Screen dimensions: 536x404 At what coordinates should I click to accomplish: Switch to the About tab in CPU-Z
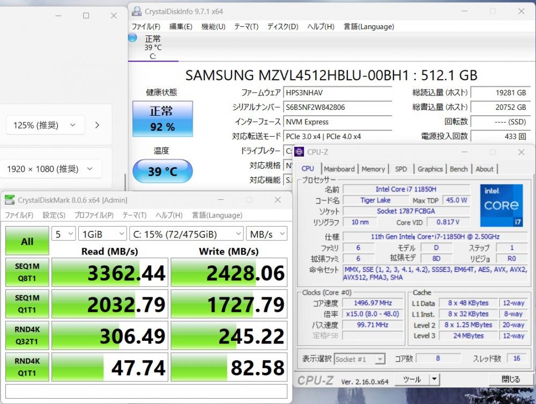coord(485,169)
